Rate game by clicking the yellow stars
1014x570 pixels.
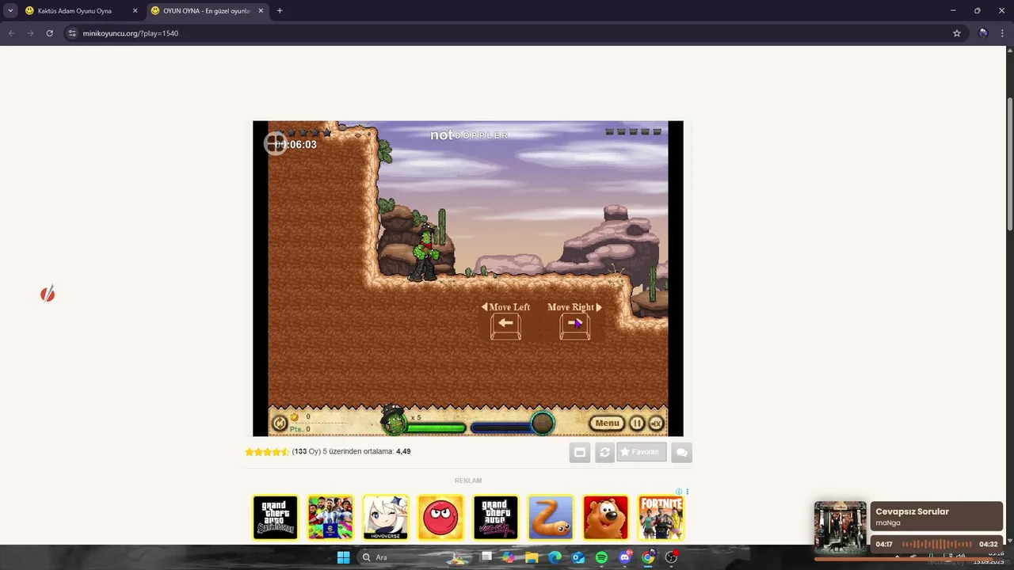point(267,452)
